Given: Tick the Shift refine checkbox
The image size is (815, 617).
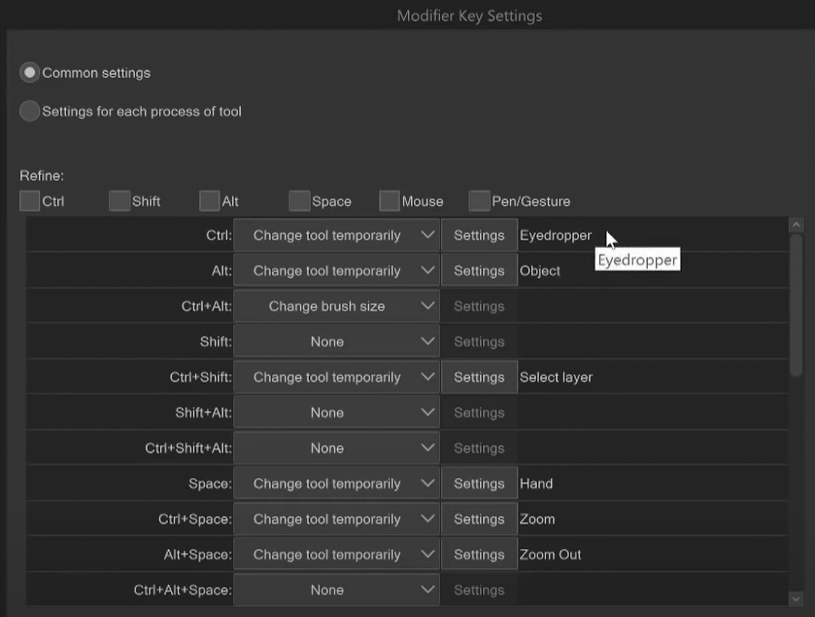Looking at the screenshot, I should tap(119, 201).
